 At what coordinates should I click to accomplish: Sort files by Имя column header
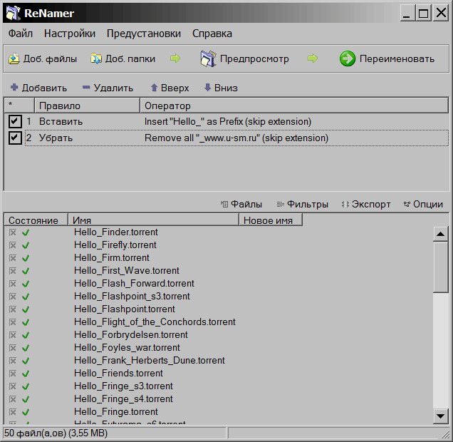153,220
